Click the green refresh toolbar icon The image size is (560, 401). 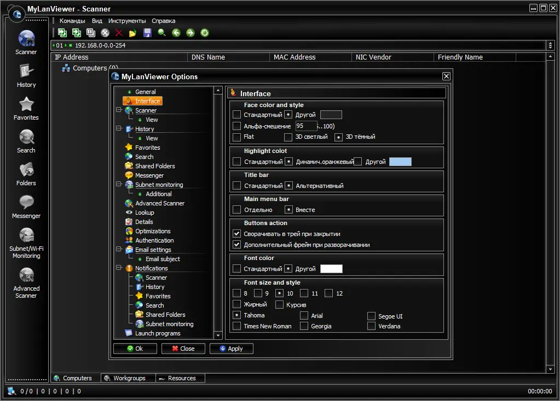[205, 33]
